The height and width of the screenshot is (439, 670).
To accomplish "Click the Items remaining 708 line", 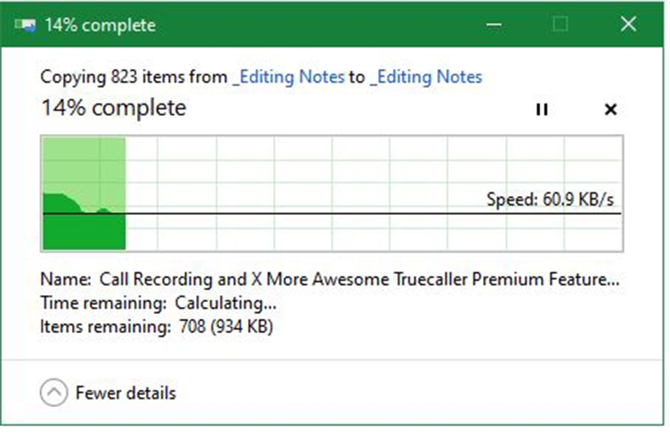I will pos(156,326).
